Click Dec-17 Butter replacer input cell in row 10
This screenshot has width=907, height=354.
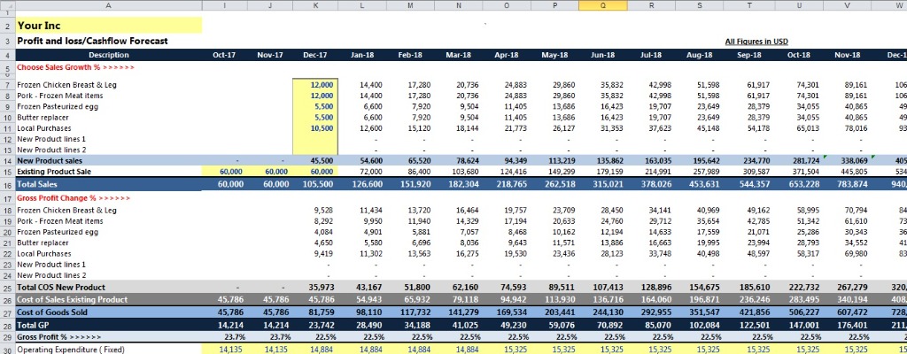(x=316, y=117)
